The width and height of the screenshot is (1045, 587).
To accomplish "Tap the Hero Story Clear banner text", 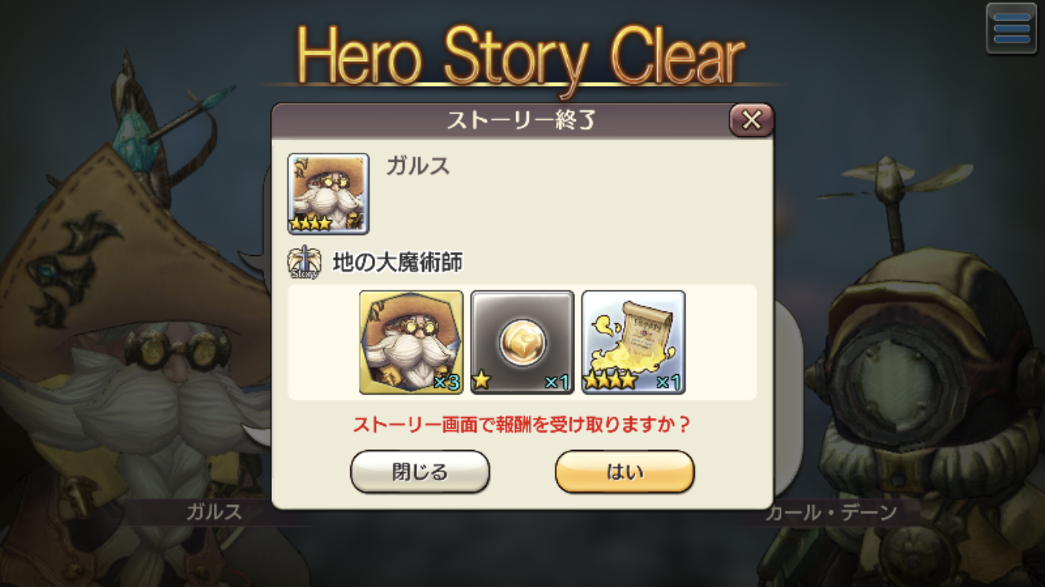I will pyautogui.click(x=521, y=56).
